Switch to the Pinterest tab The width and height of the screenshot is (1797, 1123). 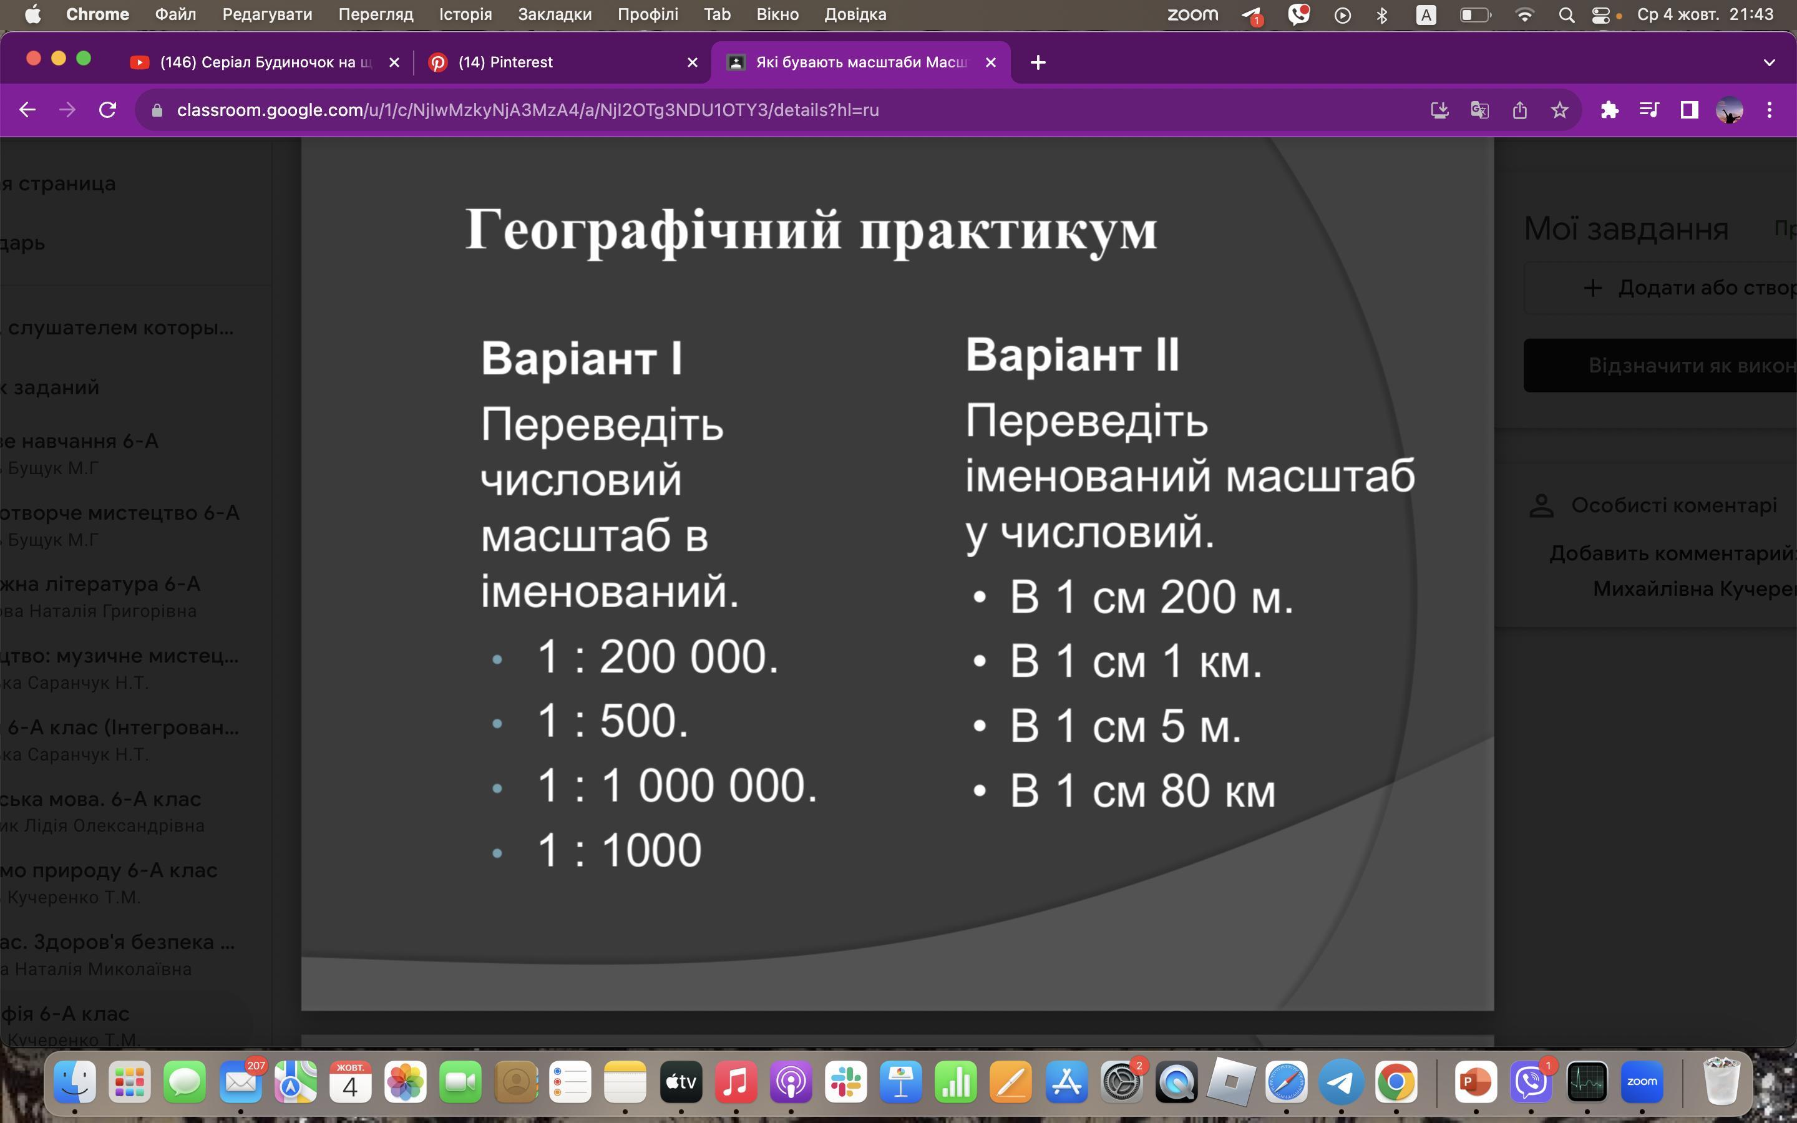505,62
